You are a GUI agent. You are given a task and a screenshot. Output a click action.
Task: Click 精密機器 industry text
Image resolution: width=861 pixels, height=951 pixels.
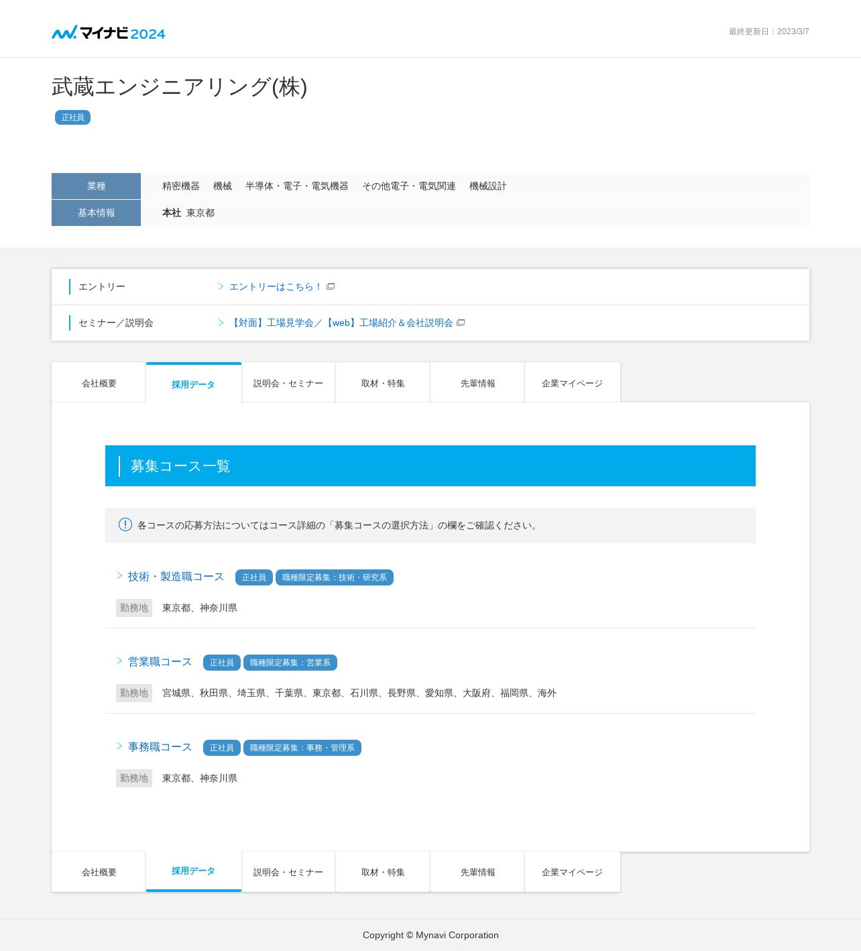pyautogui.click(x=181, y=186)
